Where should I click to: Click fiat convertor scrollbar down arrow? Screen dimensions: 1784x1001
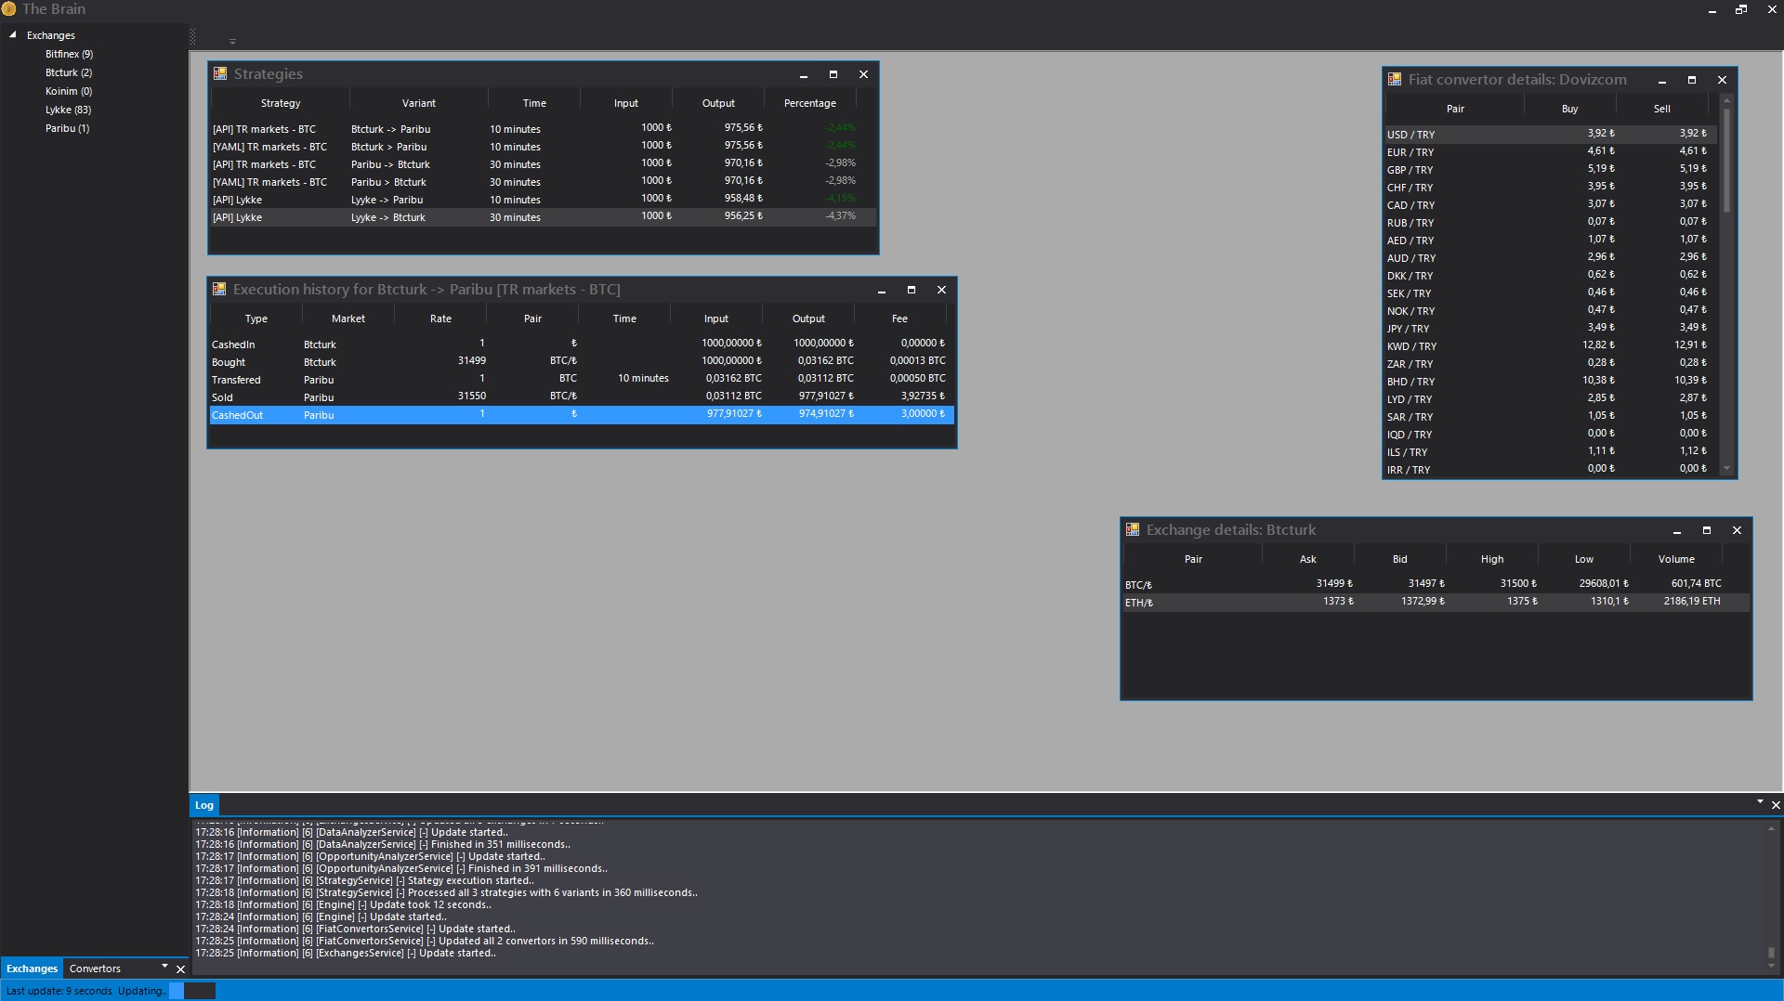tap(1726, 469)
